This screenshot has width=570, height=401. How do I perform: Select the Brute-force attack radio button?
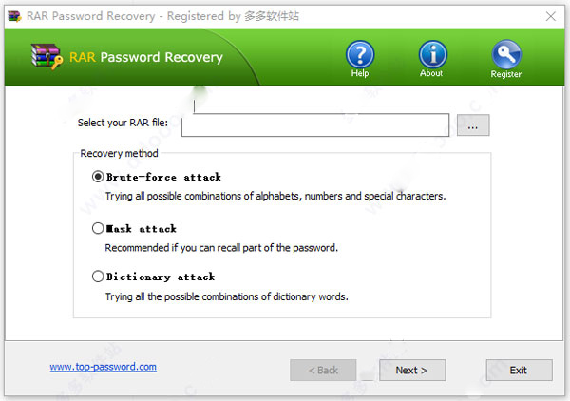coord(98,177)
